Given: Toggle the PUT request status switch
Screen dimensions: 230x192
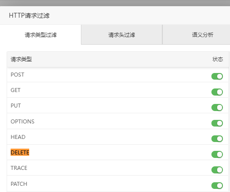Looking at the screenshot, I should point(217,108).
